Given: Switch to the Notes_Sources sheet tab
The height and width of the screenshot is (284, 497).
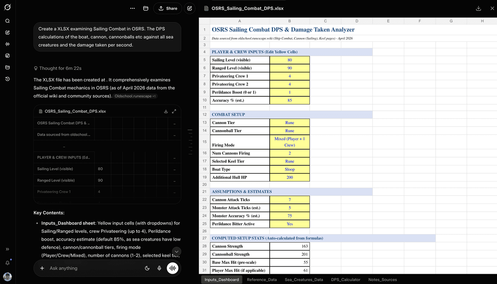Looking at the screenshot, I should (x=382, y=279).
